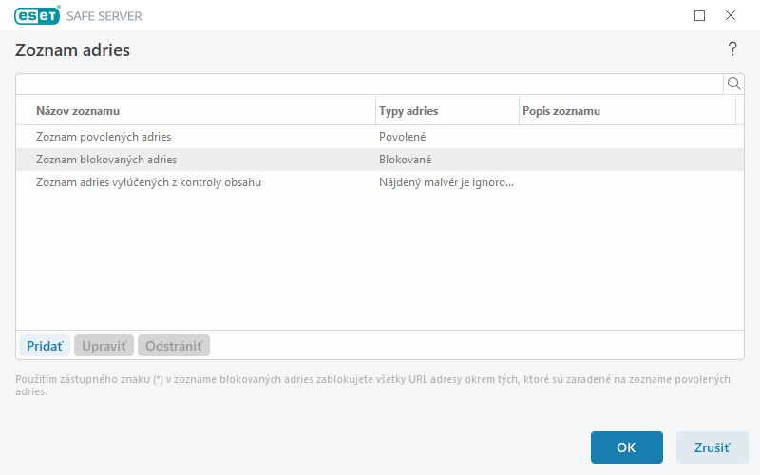Click the magnifier search icon
Viewport: 760px width, 475px height.
733,84
